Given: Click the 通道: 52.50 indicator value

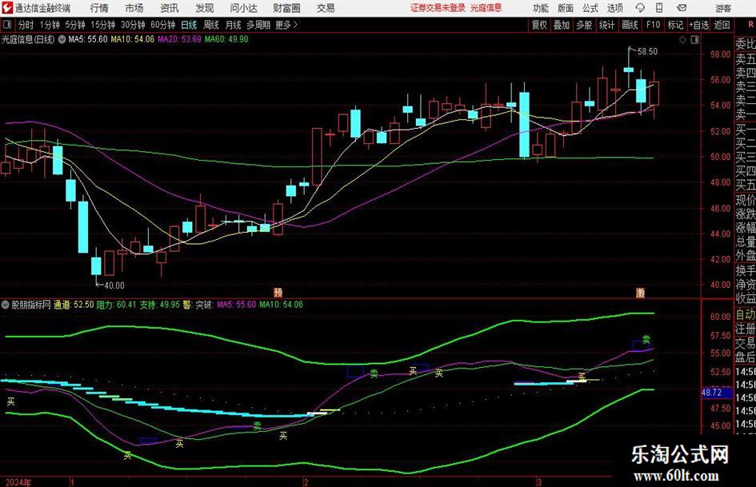Looking at the screenshot, I should (74, 305).
